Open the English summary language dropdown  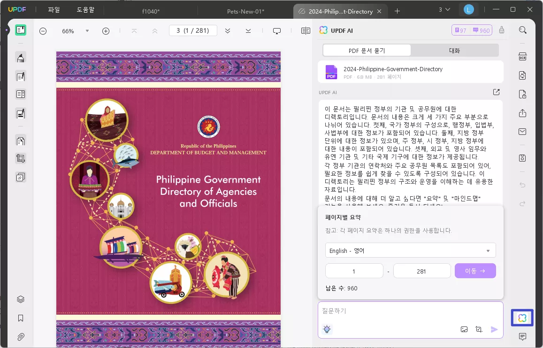tap(410, 251)
